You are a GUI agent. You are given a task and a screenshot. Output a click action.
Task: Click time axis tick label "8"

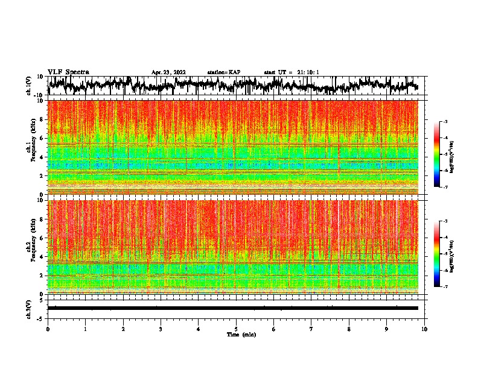pos(349,329)
